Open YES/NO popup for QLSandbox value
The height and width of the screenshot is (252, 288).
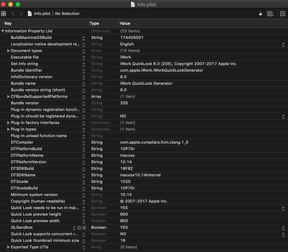[283, 228]
